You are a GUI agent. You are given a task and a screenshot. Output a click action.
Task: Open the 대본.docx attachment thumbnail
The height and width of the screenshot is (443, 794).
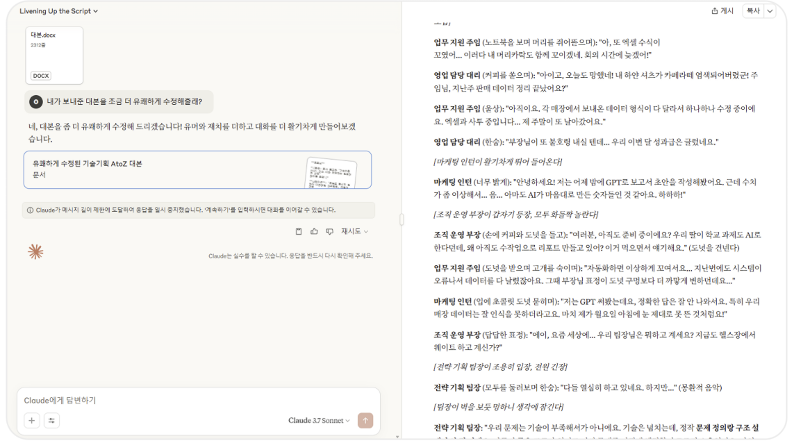(x=54, y=55)
